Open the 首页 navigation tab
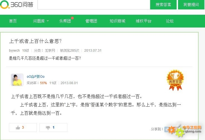This screenshot has height=140, width=205. [x=13, y=21]
